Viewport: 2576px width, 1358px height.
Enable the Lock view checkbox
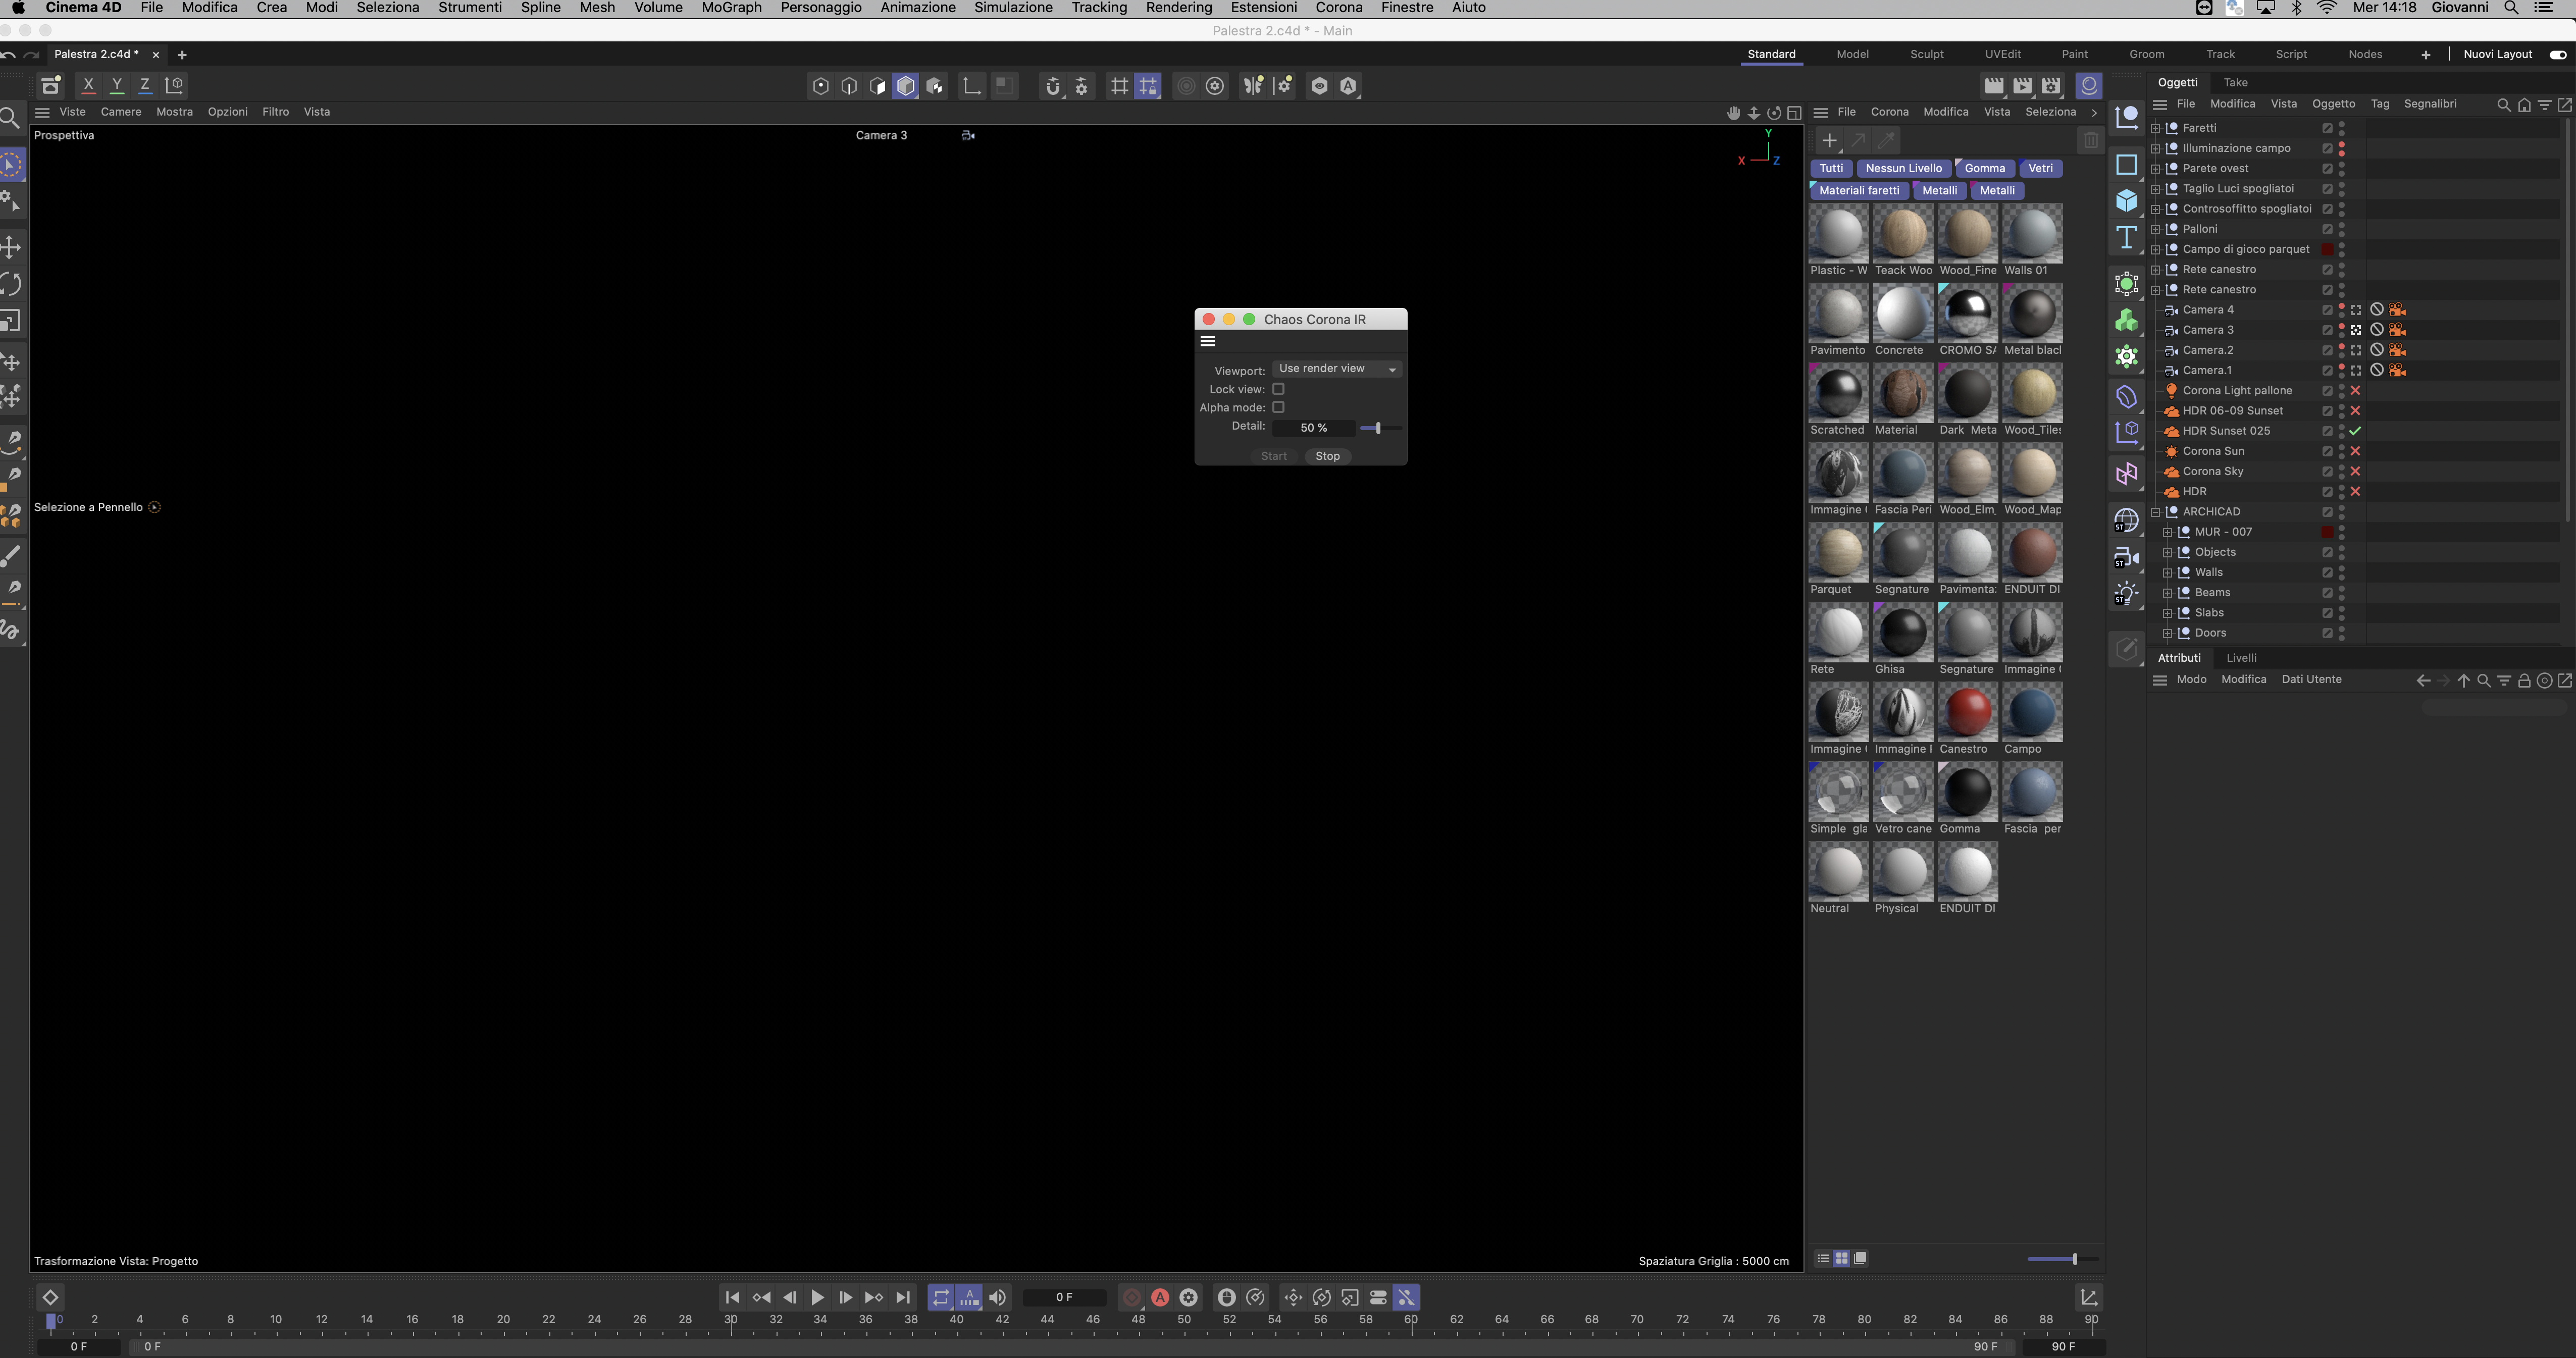(x=1278, y=389)
